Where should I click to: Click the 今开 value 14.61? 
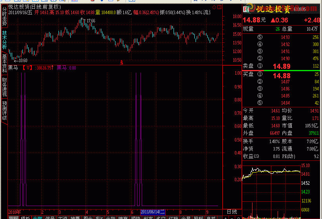coord(275,111)
